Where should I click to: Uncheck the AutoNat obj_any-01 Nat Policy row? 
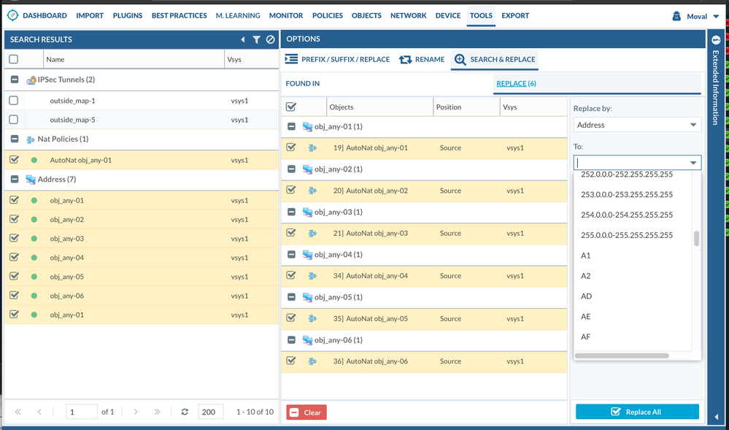point(14,160)
